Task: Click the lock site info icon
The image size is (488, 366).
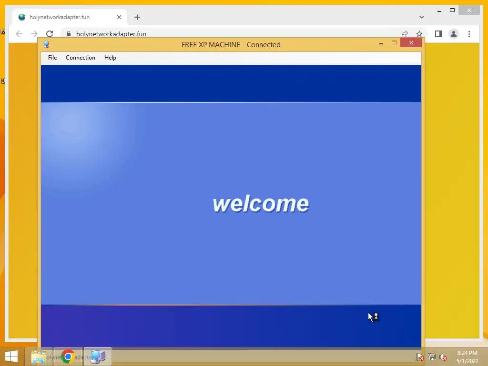Action: pyautogui.click(x=69, y=34)
